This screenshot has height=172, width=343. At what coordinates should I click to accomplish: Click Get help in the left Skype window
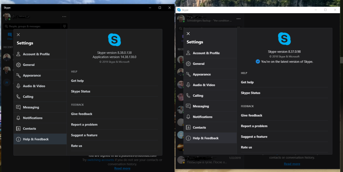pyautogui.click(x=114, y=81)
